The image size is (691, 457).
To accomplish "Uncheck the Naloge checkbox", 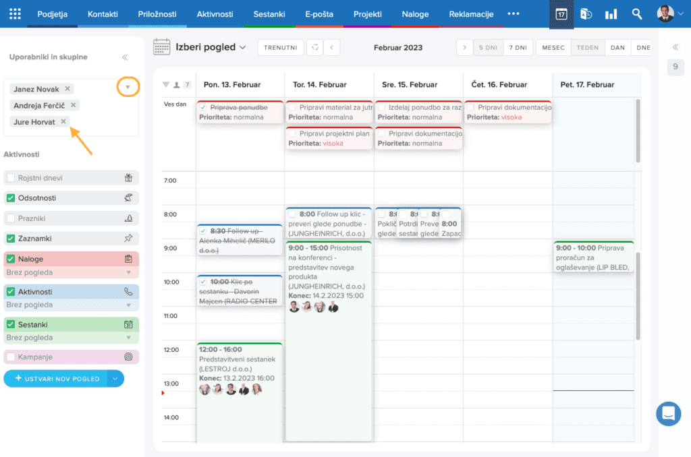I will 11,259.
